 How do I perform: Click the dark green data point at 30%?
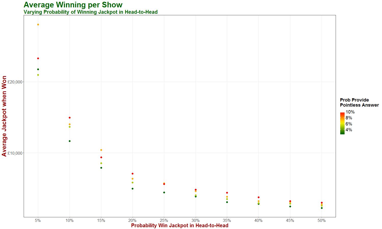tap(196, 196)
